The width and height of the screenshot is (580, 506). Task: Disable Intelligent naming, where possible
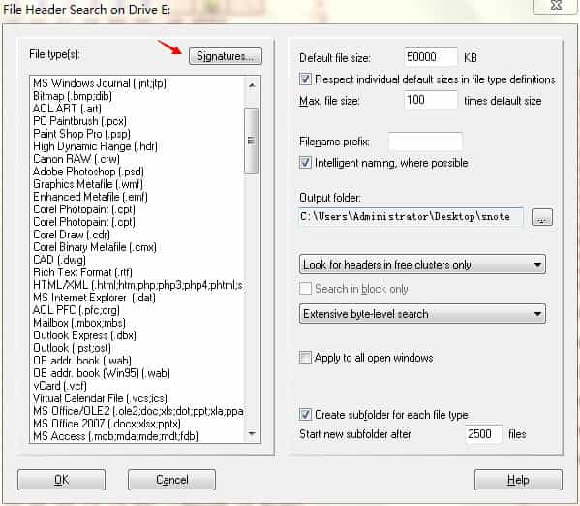[x=305, y=163]
